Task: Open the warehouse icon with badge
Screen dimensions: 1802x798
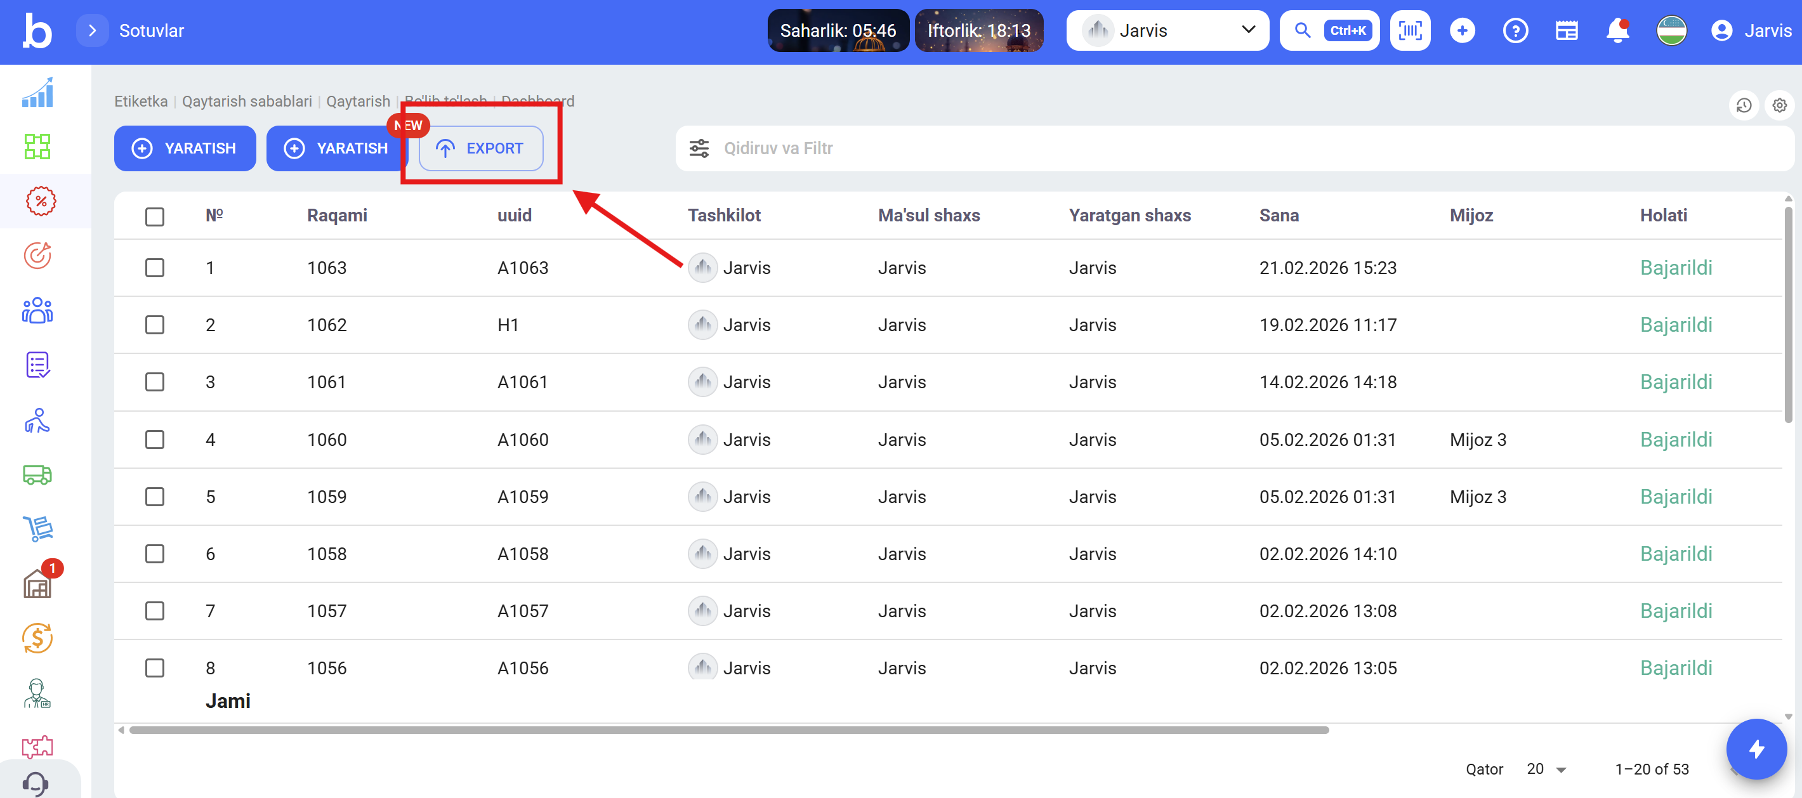Action: pyautogui.click(x=37, y=584)
